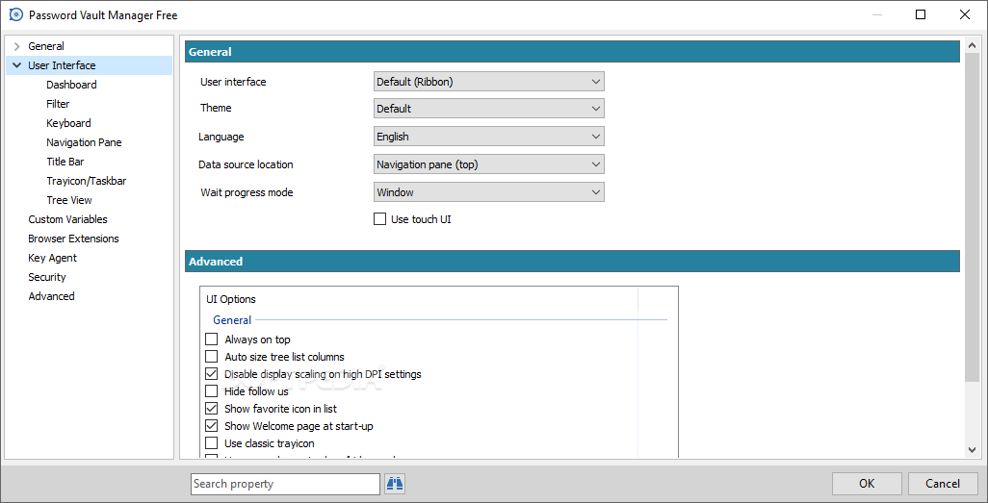The width and height of the screenshot is (988, 503).
Task: Close the options window
Action: pyautogui.click(x=965, y=14)
